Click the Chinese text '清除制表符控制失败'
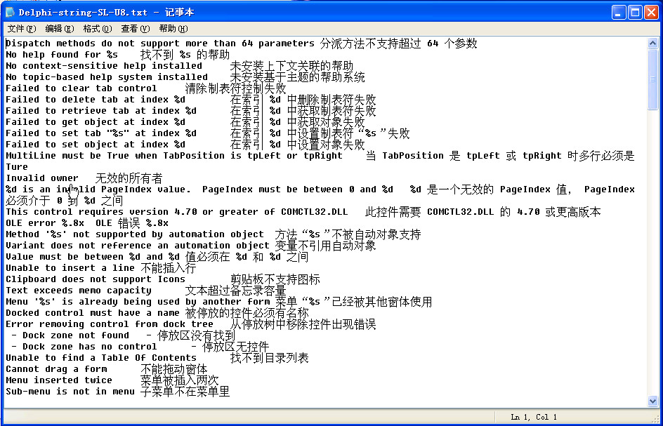The width and height of the screenshot is (663, 426). [x=236, y=88]
